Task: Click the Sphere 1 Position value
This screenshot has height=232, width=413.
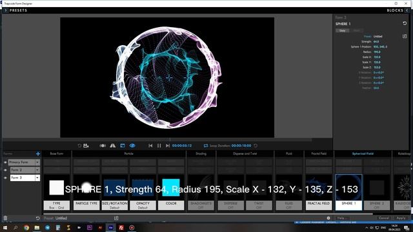Action: coord(380,46)
